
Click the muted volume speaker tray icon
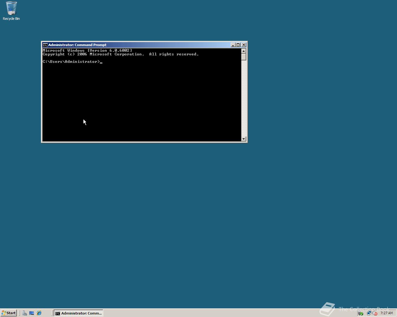(x=375, y=313)
